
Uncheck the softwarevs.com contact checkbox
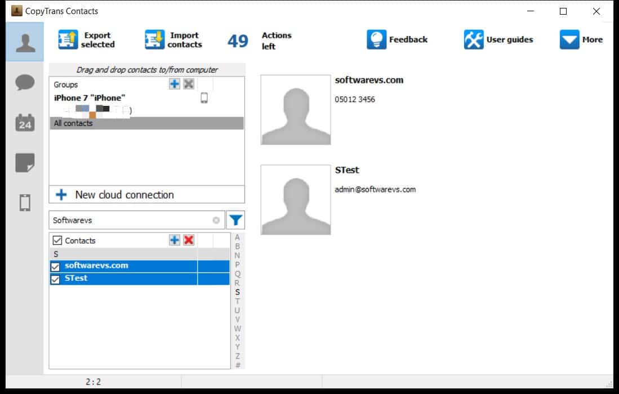point(55,266)
